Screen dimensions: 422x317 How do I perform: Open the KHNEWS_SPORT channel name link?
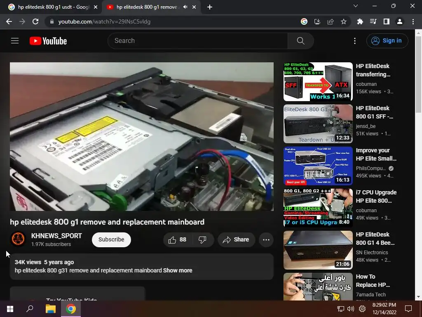pos(56,236)
